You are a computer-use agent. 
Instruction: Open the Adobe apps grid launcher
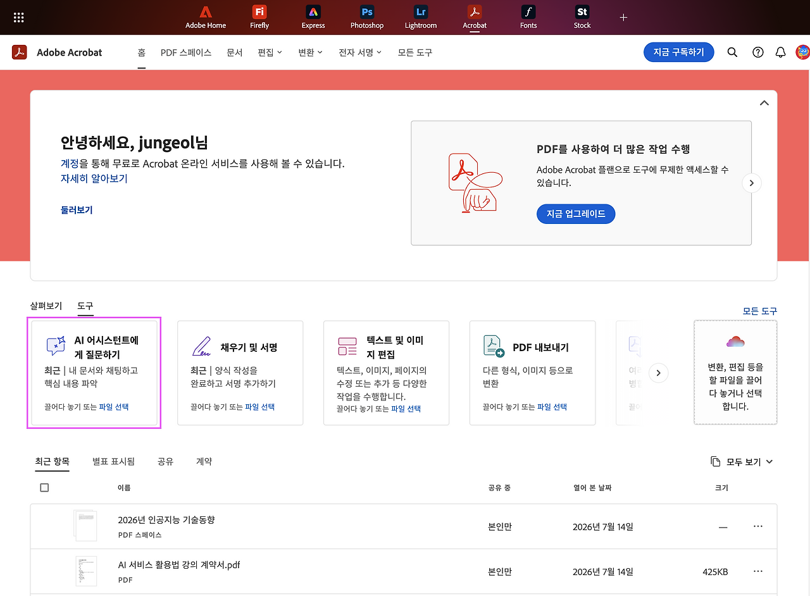pos(19,18)
